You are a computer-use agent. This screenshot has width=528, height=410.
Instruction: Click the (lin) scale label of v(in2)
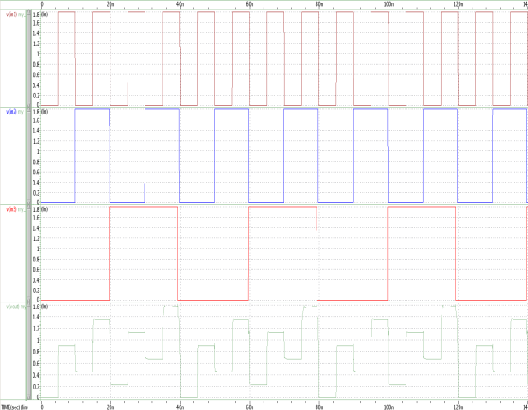pyautogui.click(x=44, y=112)
